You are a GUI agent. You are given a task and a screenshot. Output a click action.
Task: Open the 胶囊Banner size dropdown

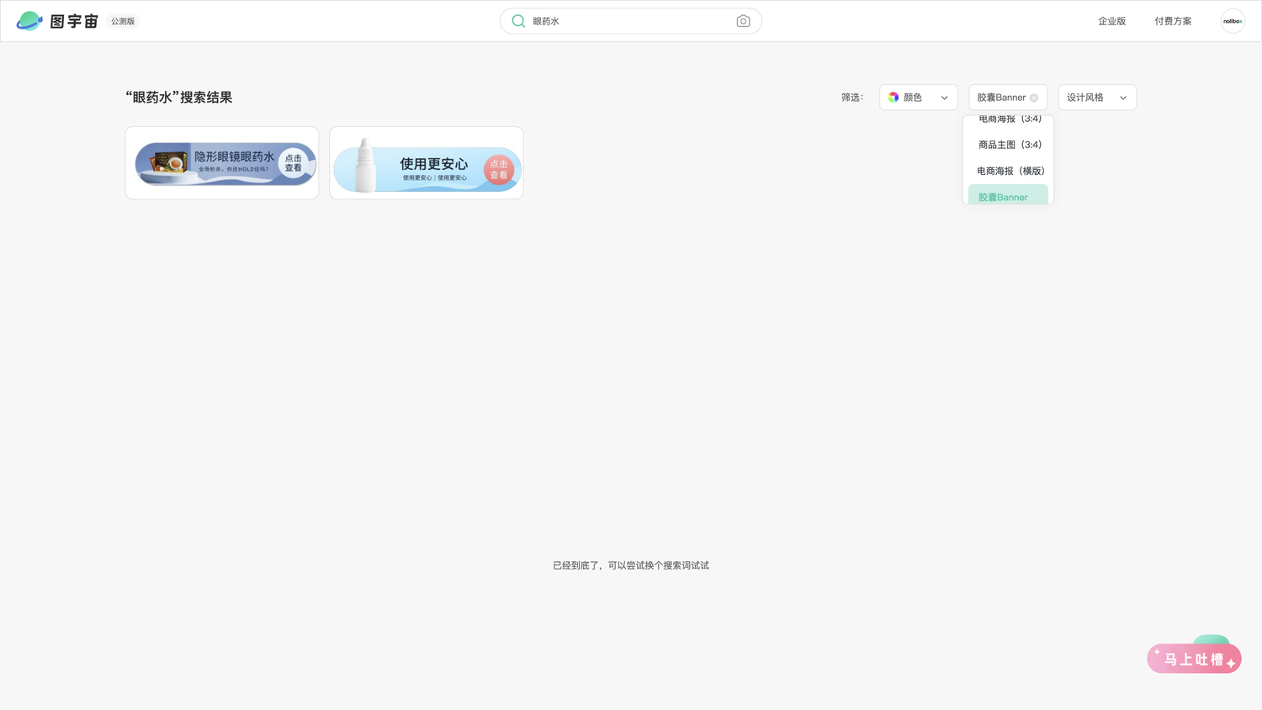1008,98
